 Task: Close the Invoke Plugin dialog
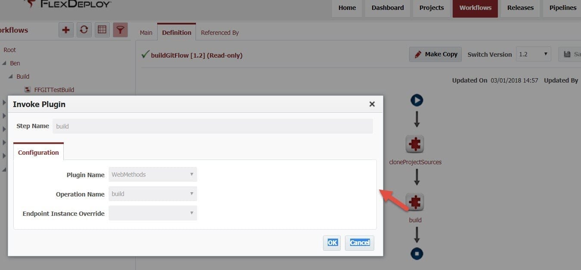372,104
